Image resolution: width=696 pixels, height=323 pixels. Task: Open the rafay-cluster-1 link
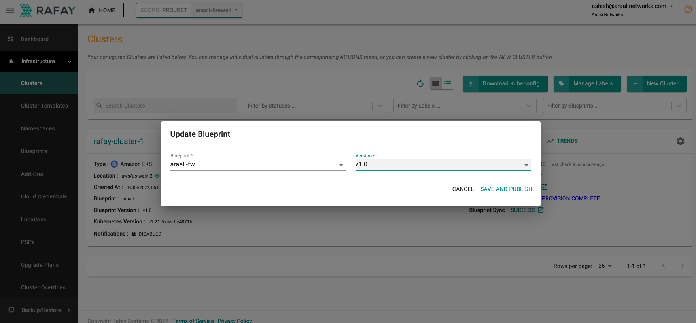pyautogui.click(x=119, y=141)
